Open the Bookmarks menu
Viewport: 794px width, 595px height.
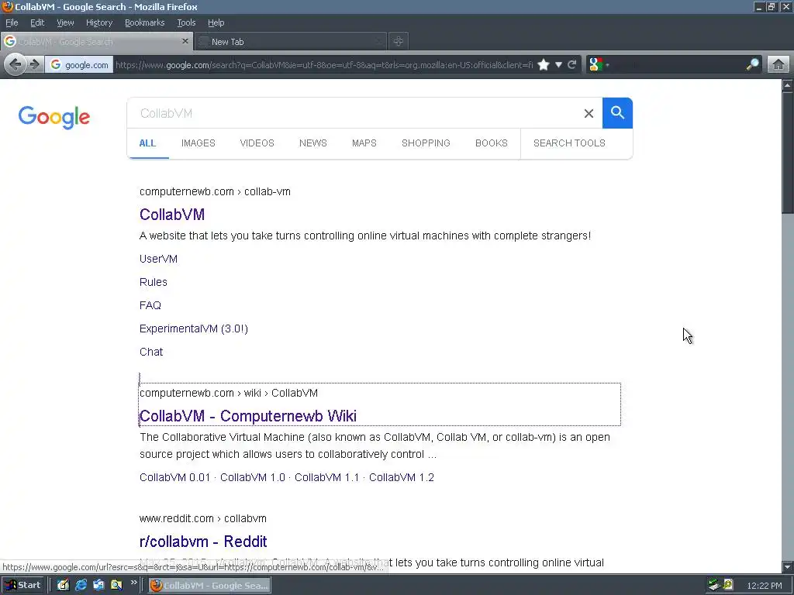click(145, 22)
